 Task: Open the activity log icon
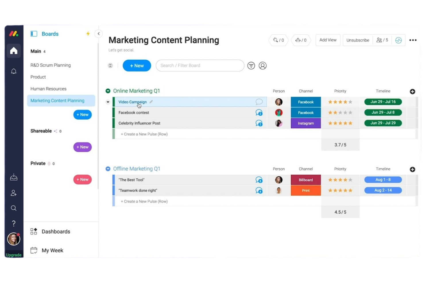pyautogui.click(x=398, y=40)
